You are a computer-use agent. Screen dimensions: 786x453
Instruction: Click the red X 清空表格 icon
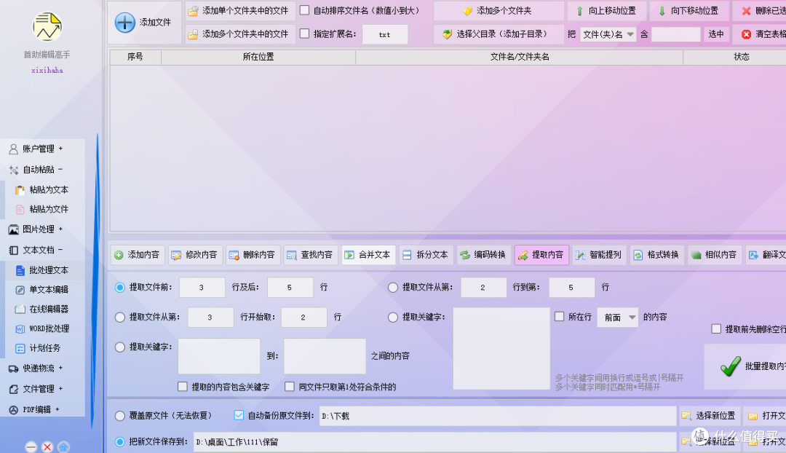click(747, 34)
